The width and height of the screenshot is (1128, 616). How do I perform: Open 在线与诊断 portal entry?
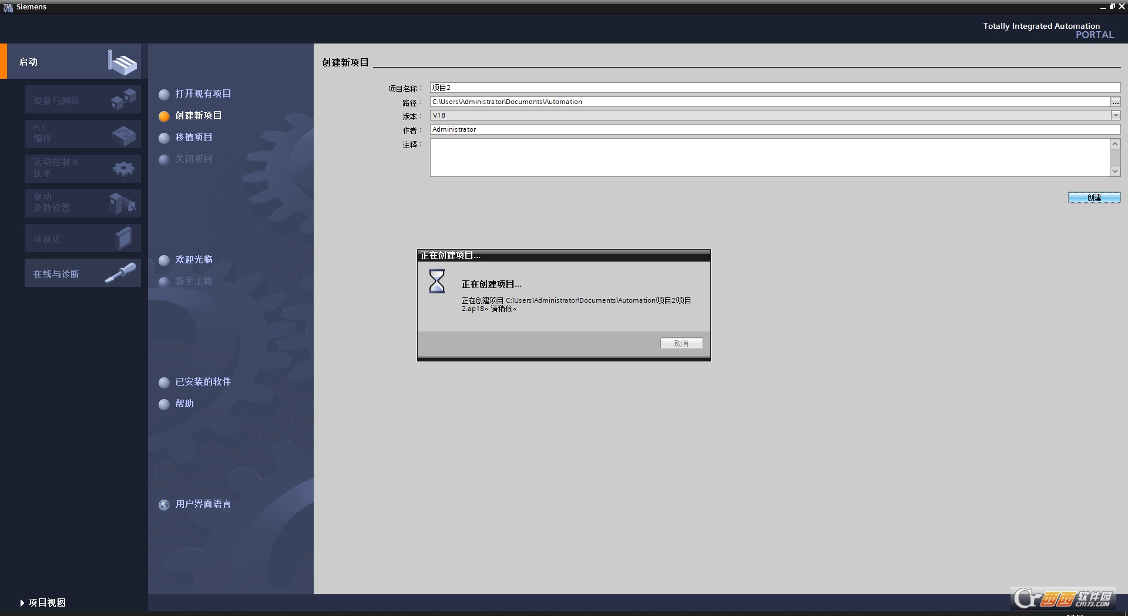pyautogui.click(x=83, y=273)
